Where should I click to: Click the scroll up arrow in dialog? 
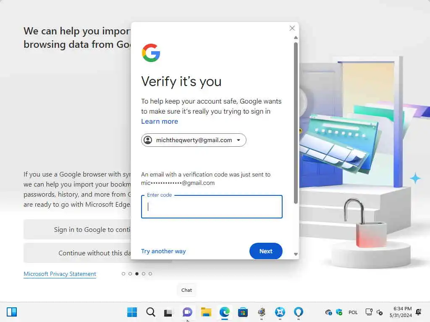(296, 37)
